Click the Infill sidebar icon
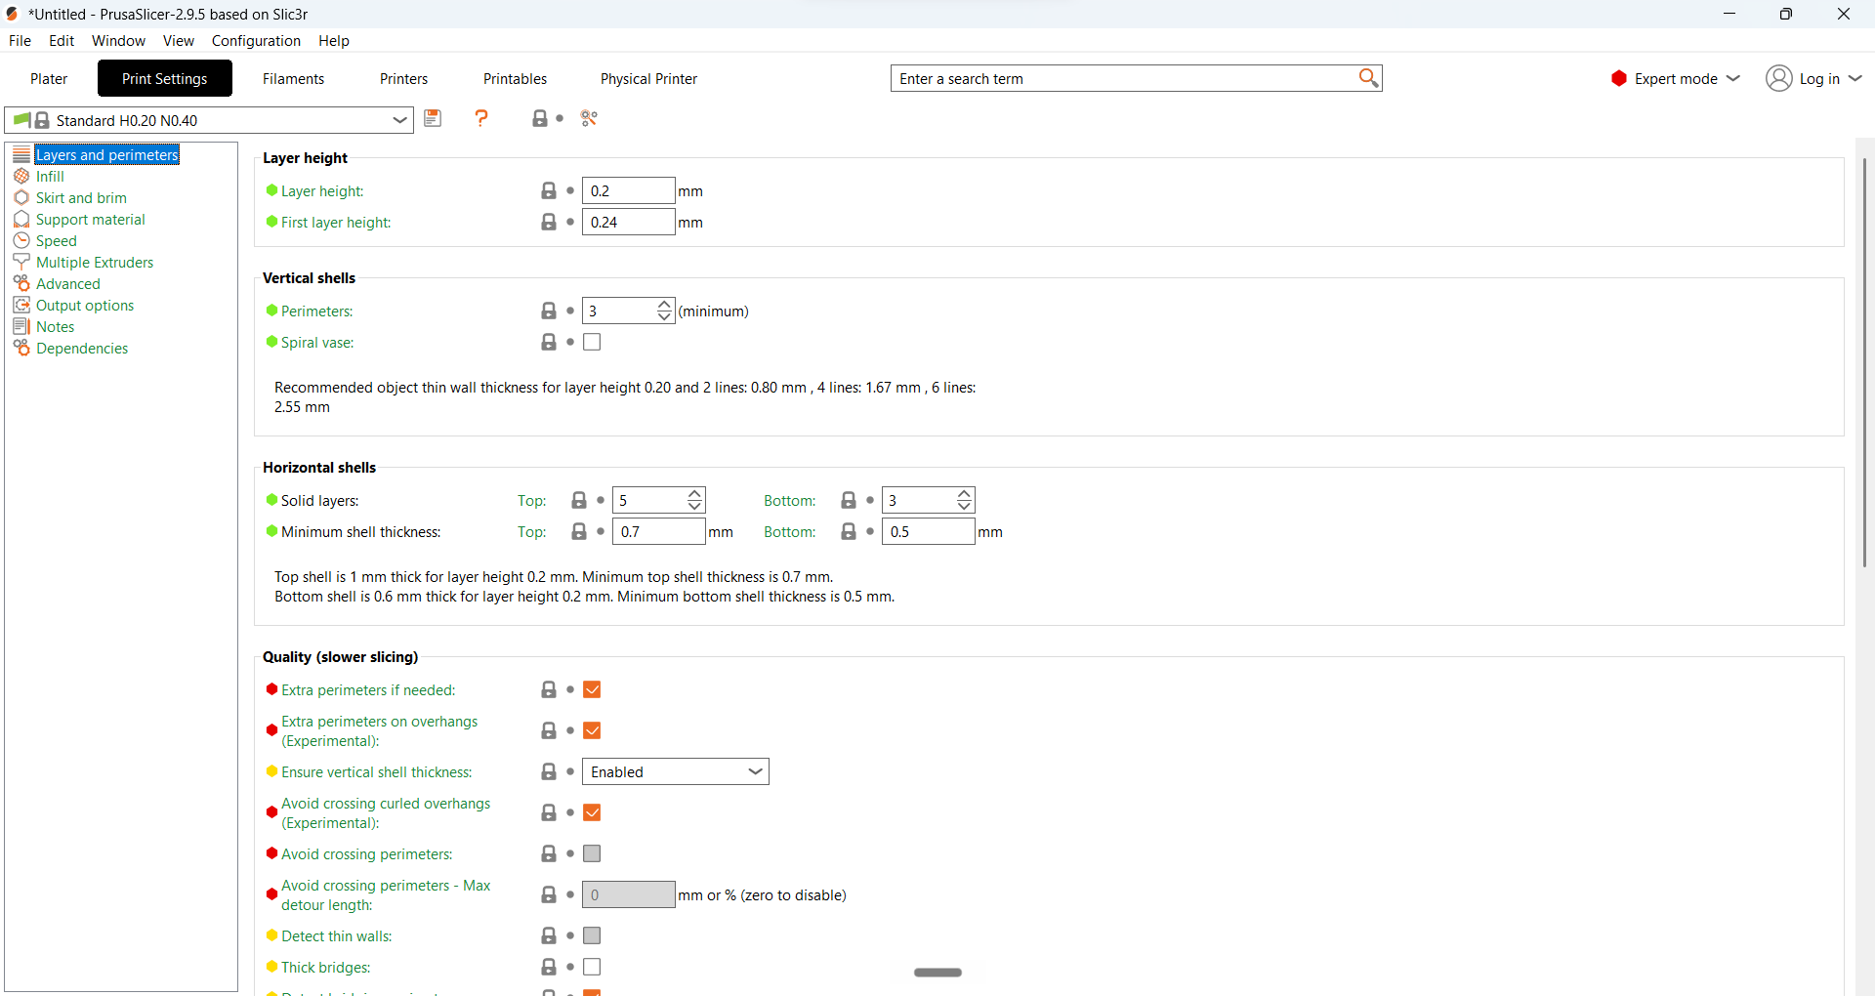 pyautogui.click(x=21, y=176)
